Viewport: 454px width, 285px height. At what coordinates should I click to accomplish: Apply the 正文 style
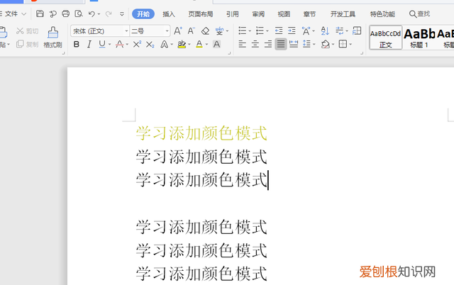(x=386, y=38)
